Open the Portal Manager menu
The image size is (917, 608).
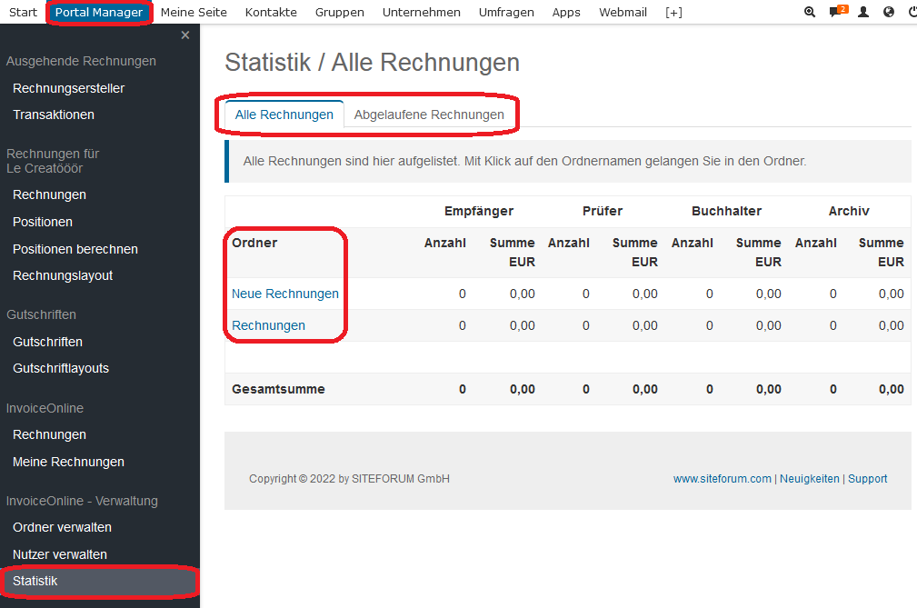[x=98, y=13]
